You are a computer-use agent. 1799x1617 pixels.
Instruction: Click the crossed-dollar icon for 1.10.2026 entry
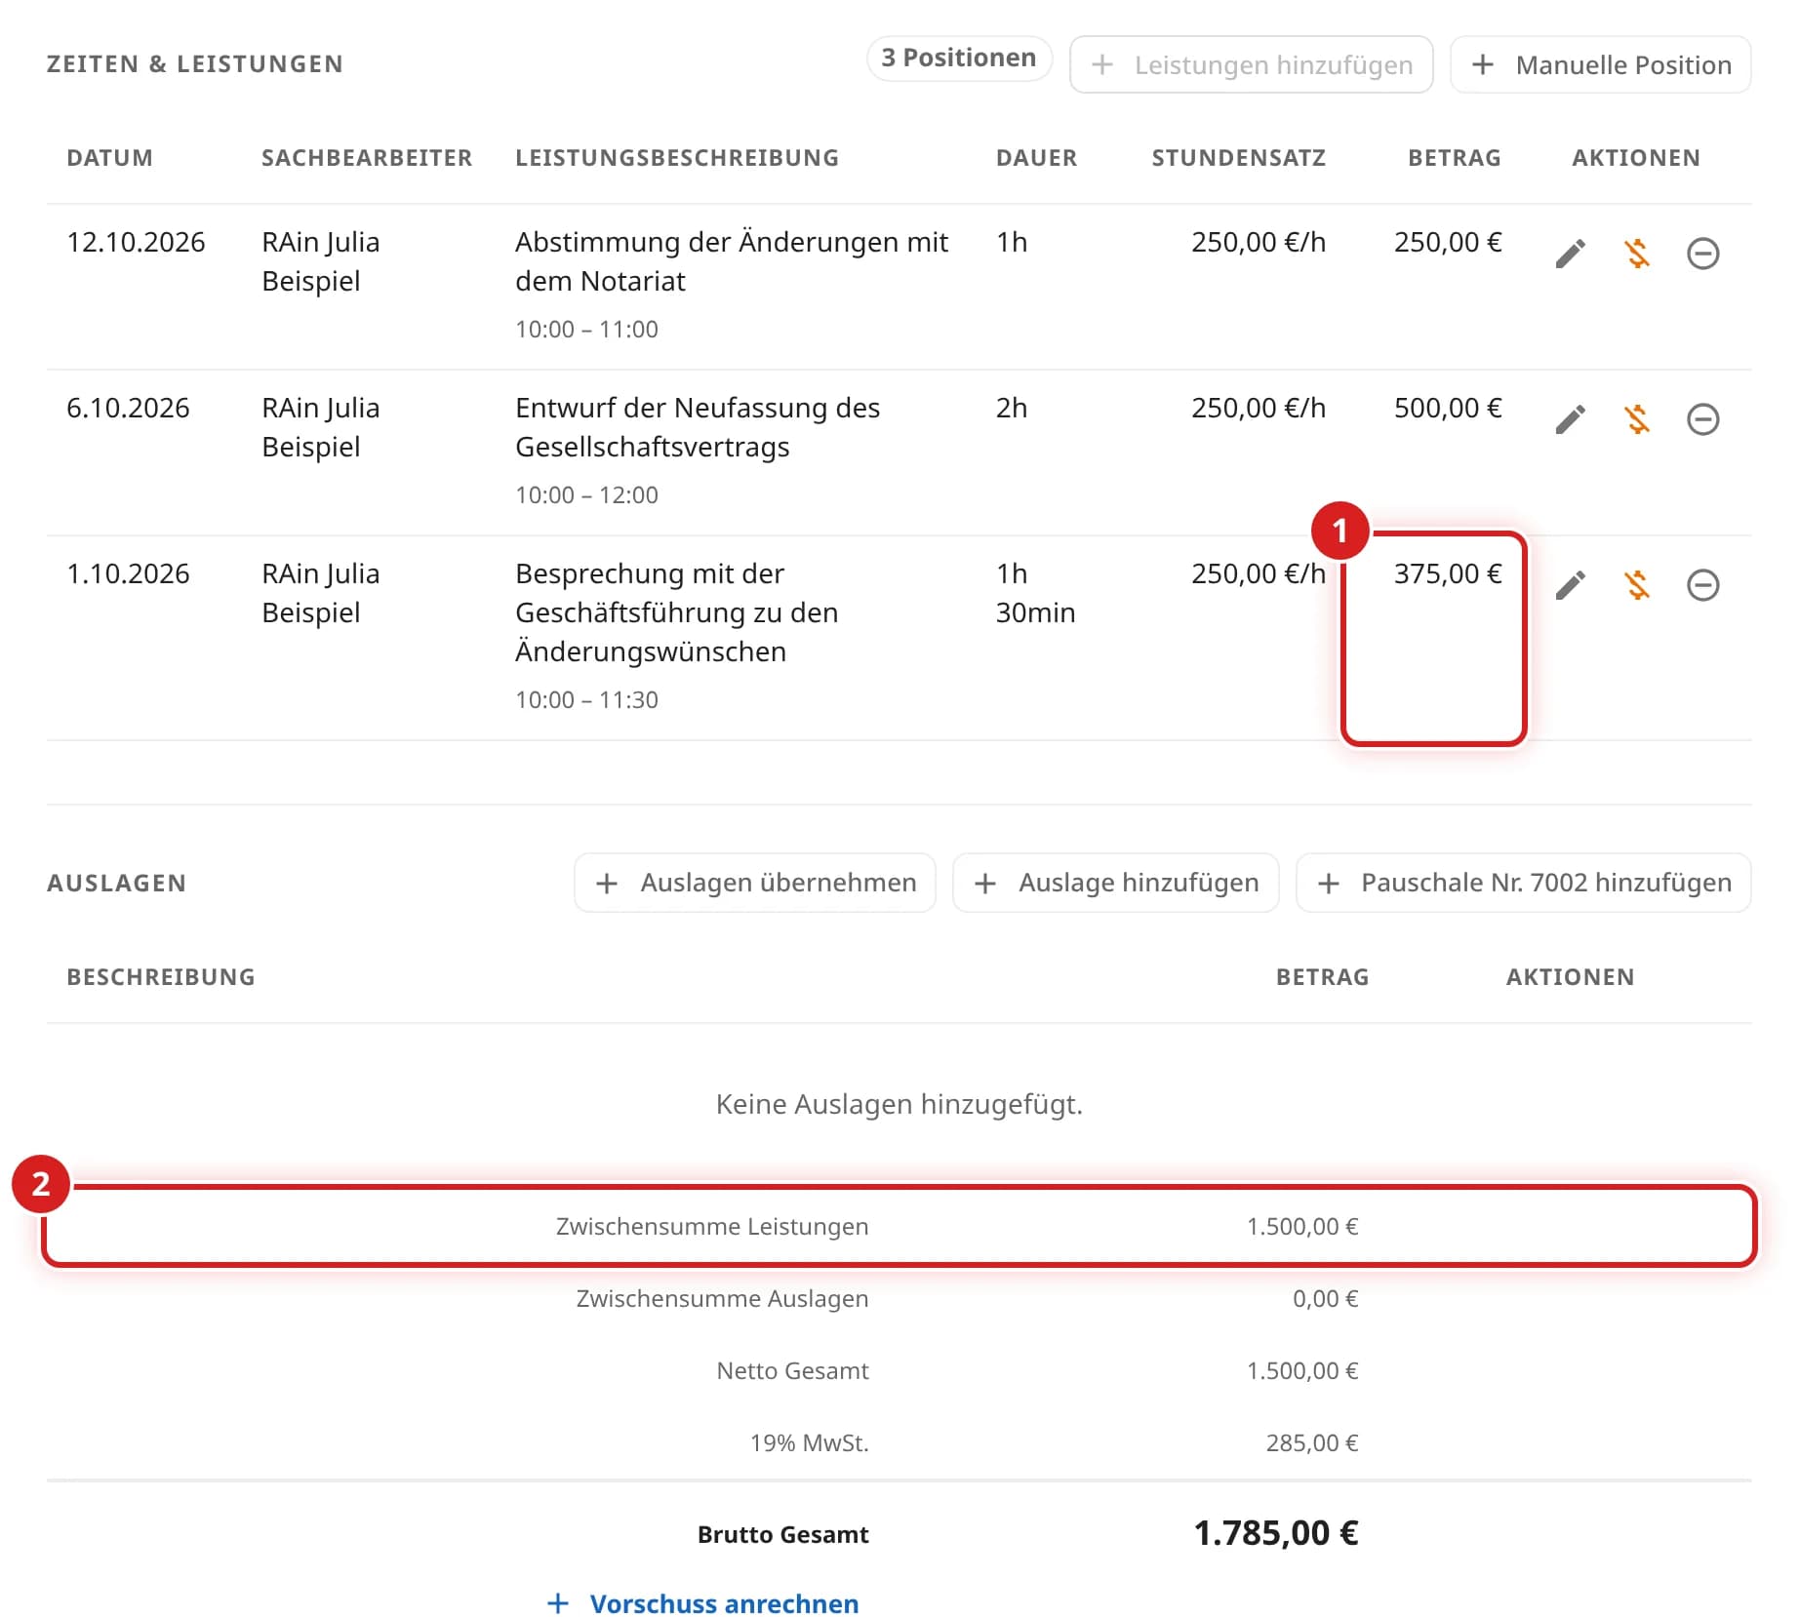pyautogui.click(x=1637, y=585)
